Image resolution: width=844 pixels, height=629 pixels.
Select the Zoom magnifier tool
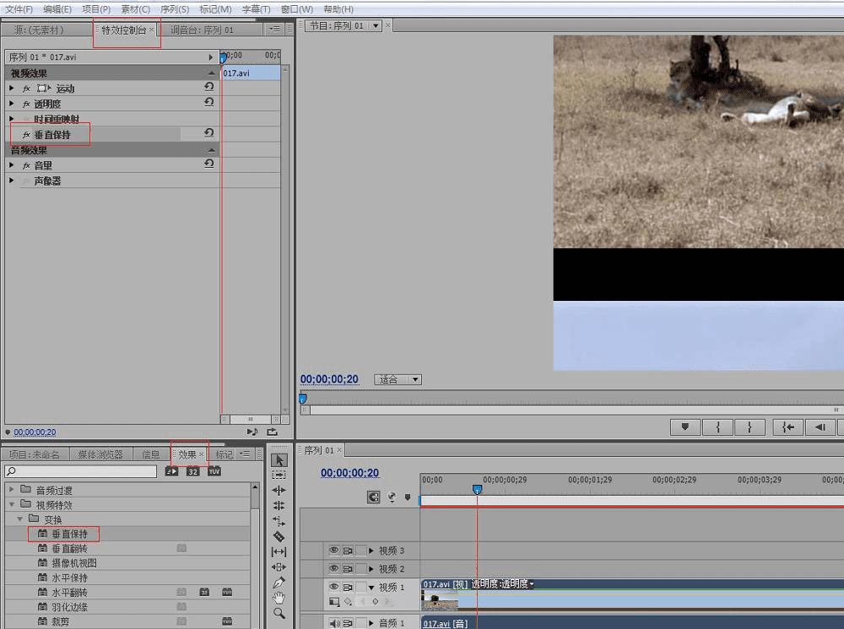coord(279,613)
